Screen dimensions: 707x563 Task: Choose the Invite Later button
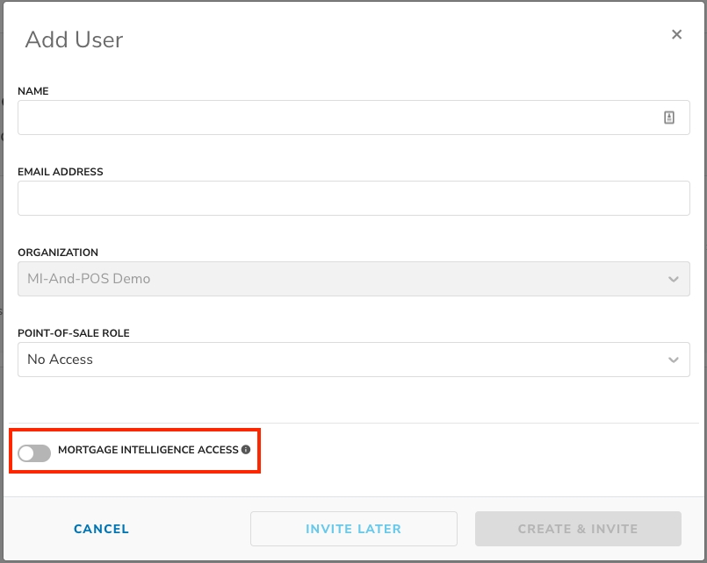point(353,529)
